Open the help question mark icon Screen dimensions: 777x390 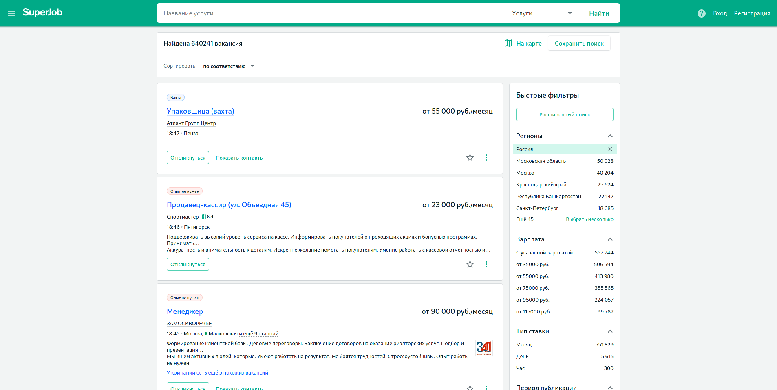point(701,13)
